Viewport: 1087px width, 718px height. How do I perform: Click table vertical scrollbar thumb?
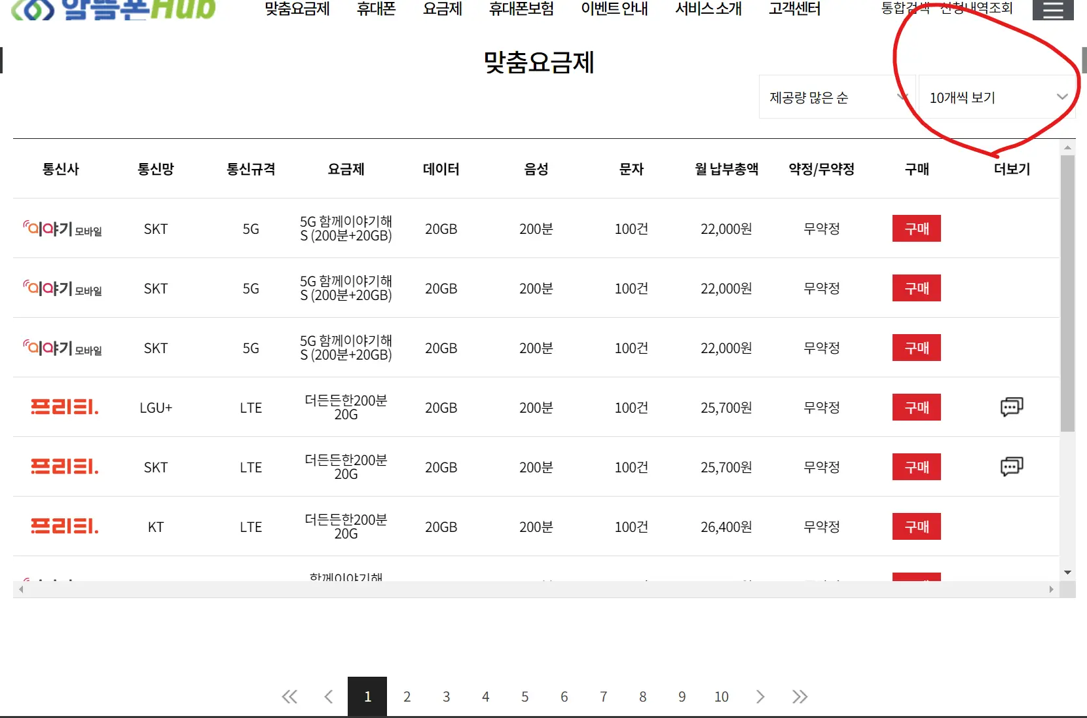click(x=1067, y=293)
